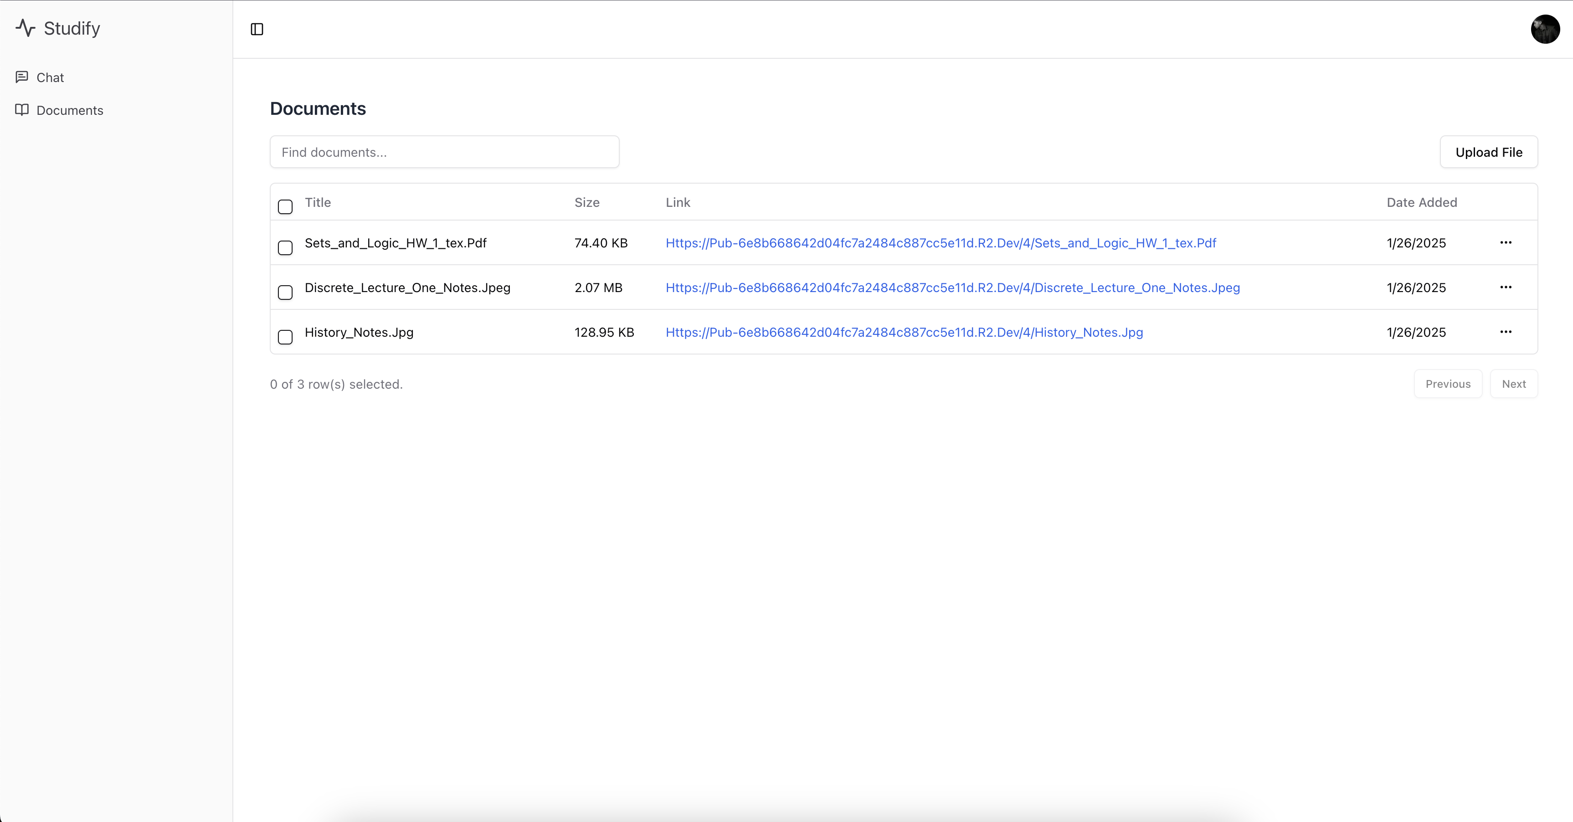
Task: Focus the Find documents search field
Action: point(445,152)
